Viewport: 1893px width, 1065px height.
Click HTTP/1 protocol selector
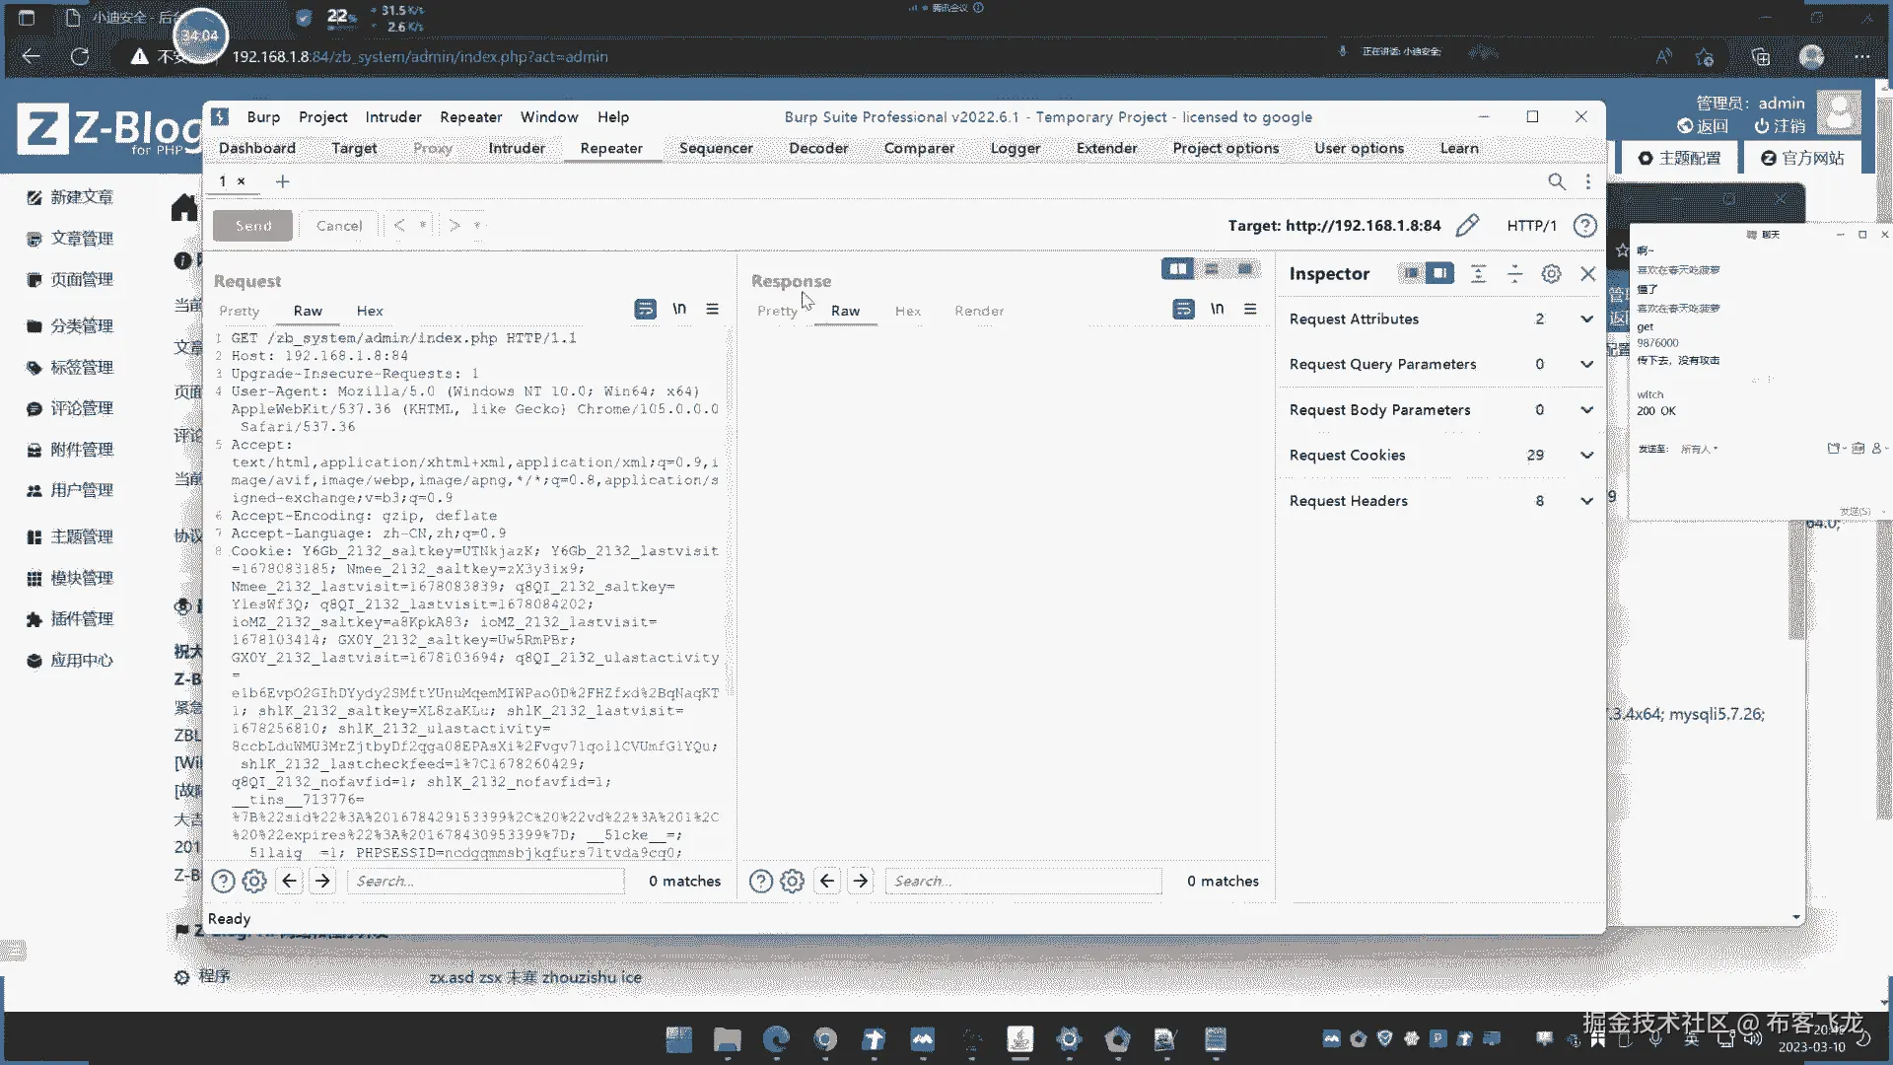[1531, 226]
